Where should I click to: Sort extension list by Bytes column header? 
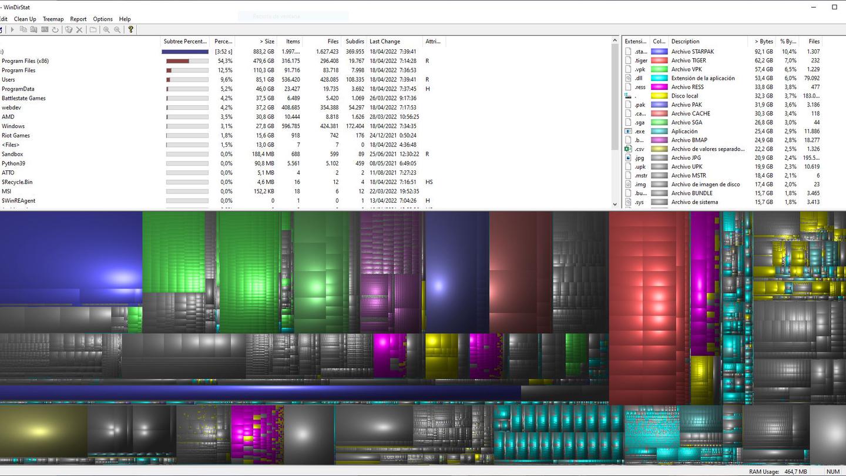(763, 42)
